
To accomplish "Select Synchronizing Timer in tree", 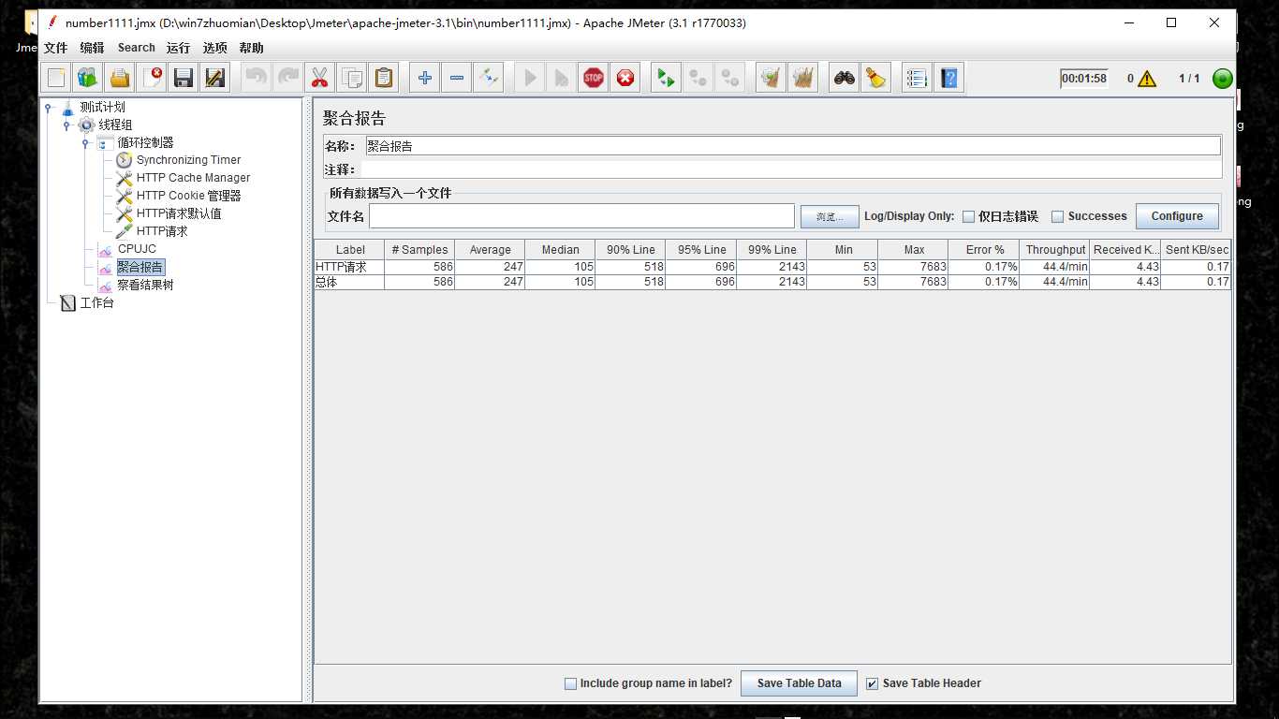I will pos(188,160).
